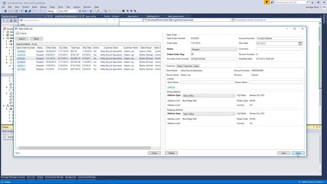Image resolution: width=327 pixels, height=184 pixels.
Task: Click the Purchase Order Number field
Action: pos(214,59)
